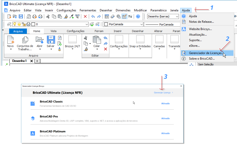Click the blue Arquivo ribbon button
Image resolution: width=237 pixels, height=145 pixels.
tap(18, 31)
